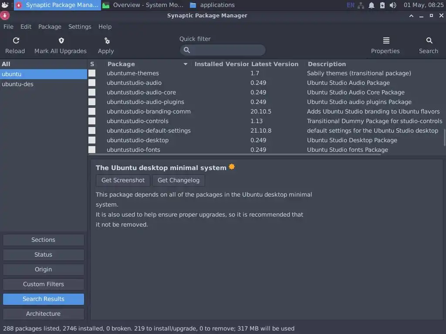
Task: Toggle status checkbox for ubuntustudio-fonts
Action: click(x=92, y=150)
